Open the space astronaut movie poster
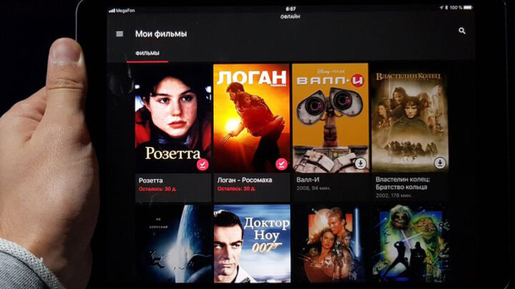The image size is (515, 289). pyautogui.click(x=173, y=244)
